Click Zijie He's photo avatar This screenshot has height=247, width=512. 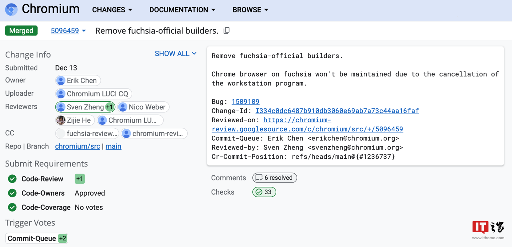coord(61,120)
